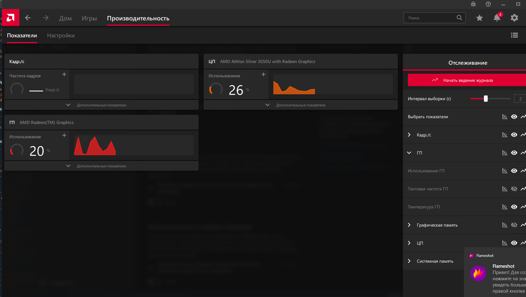Toggle eye visibility for ЦП group

(x=514, y=243)
